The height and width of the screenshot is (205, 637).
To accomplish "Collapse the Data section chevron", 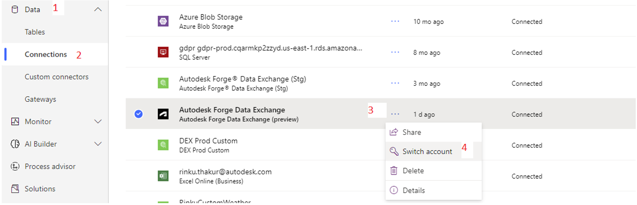I will tap(98, 10).
